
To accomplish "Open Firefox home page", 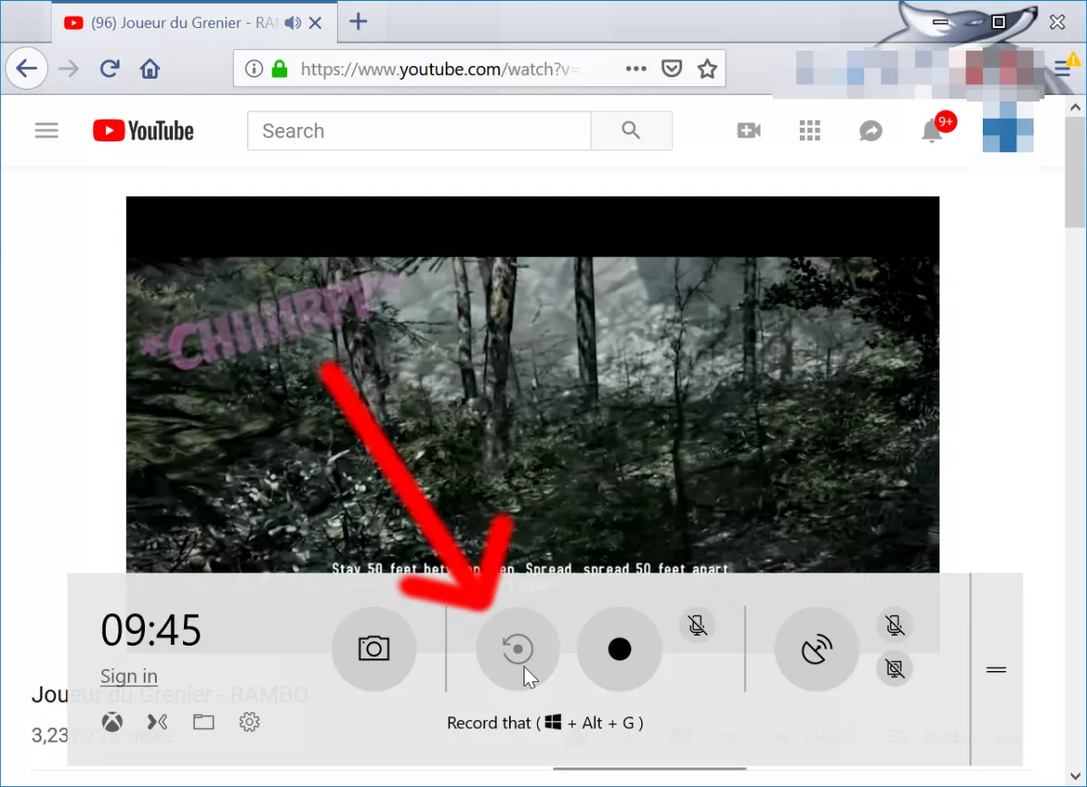I will (x=150, y=69).
